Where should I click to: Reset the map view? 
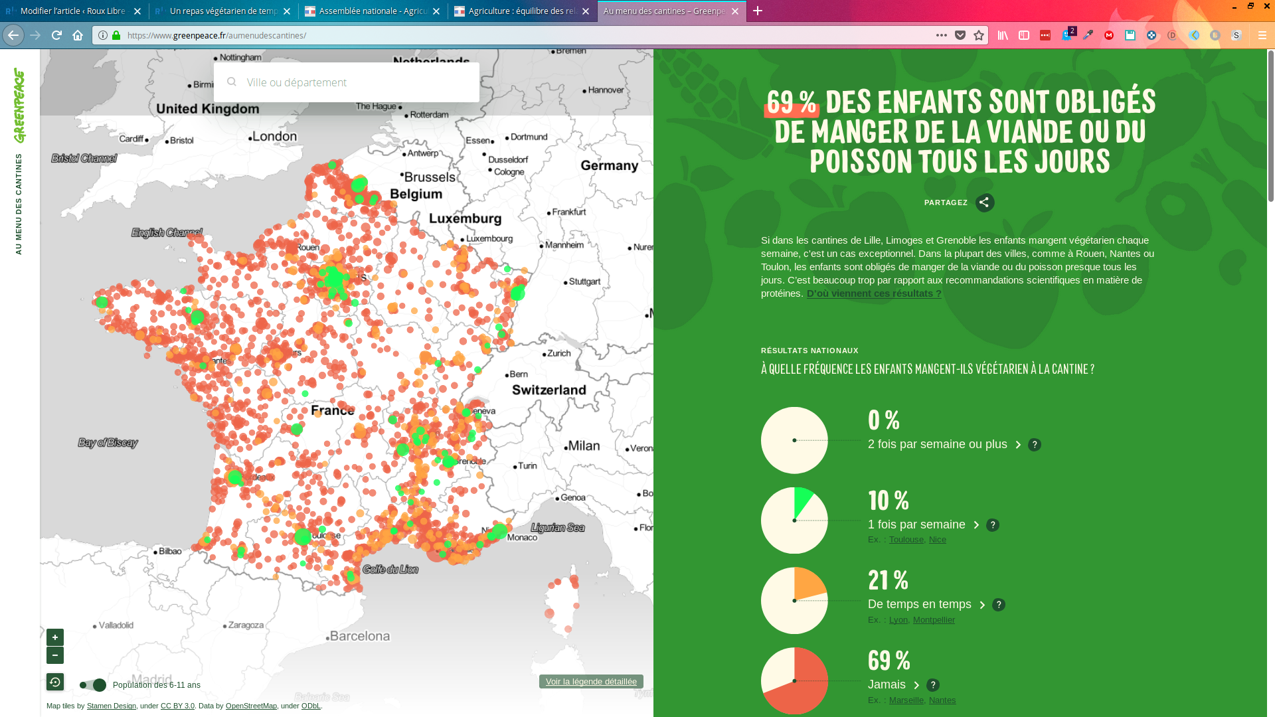(55, 682)
